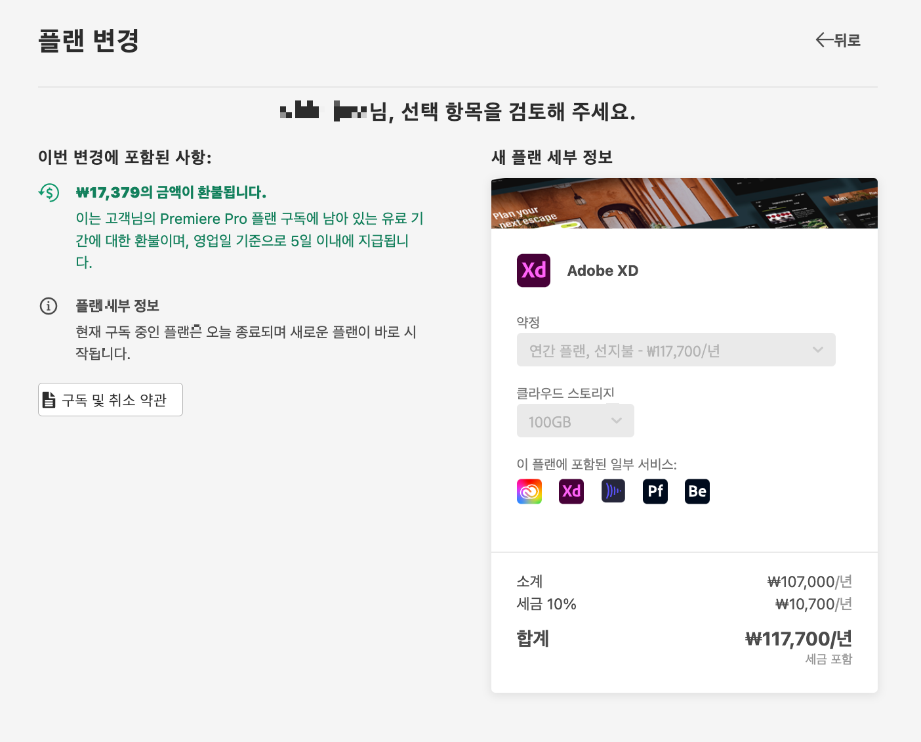Click the 클라우드 스토리지 label

(565, 393)
